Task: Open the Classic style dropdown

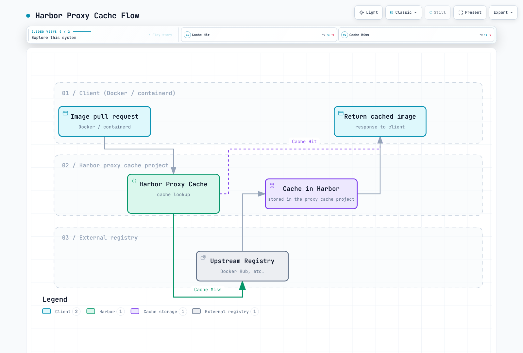Action: (404, 12)
